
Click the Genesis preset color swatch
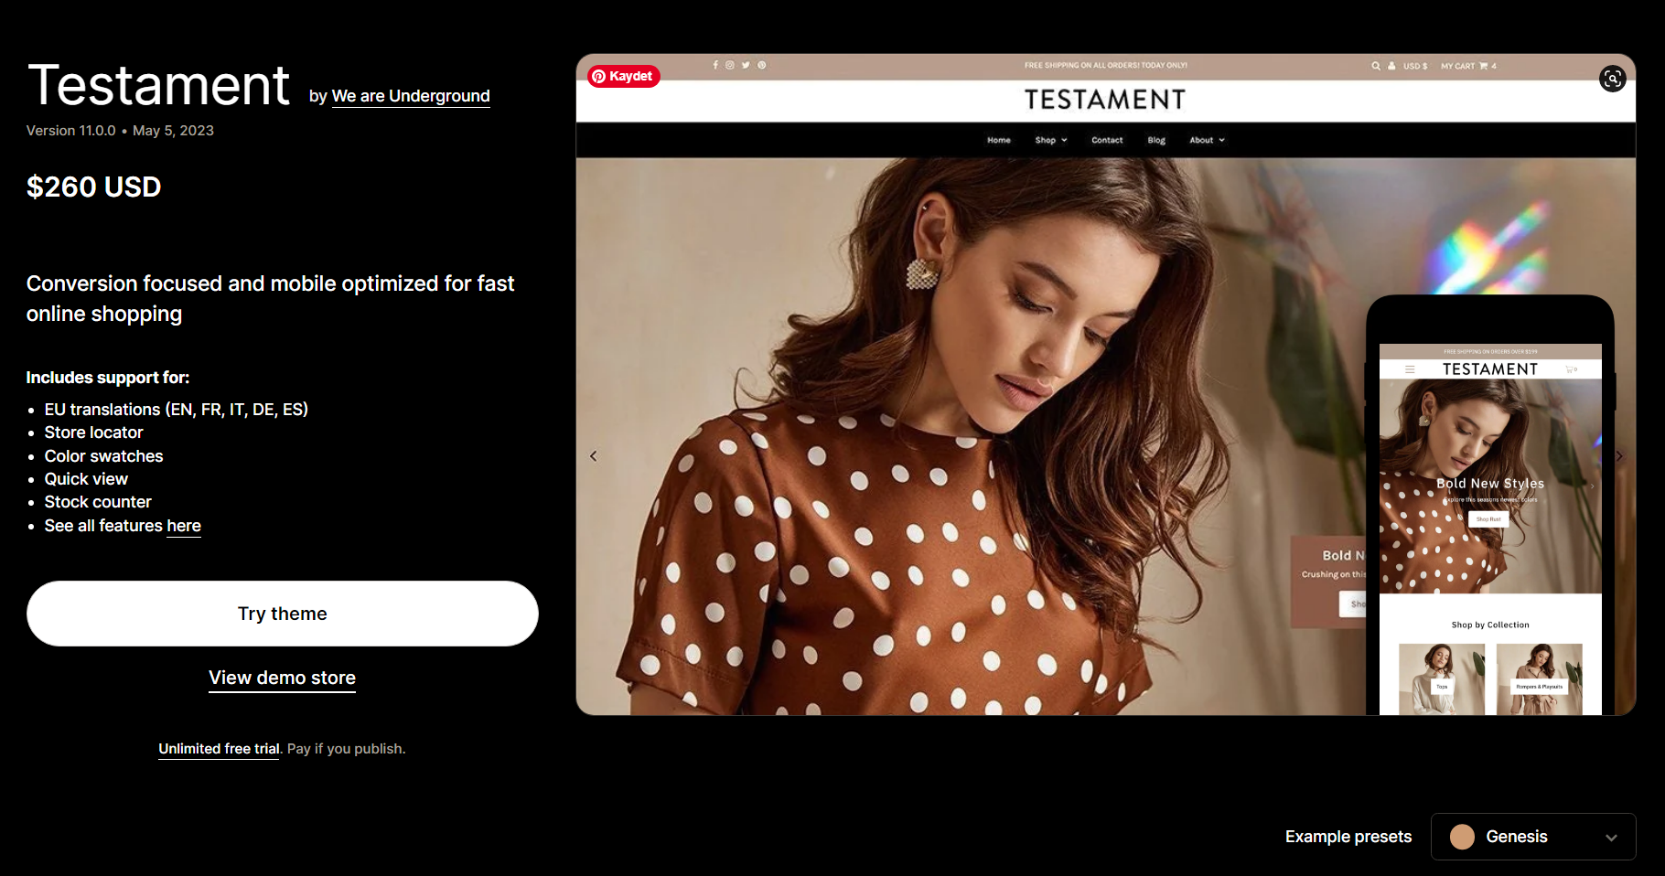(1463, 836)
